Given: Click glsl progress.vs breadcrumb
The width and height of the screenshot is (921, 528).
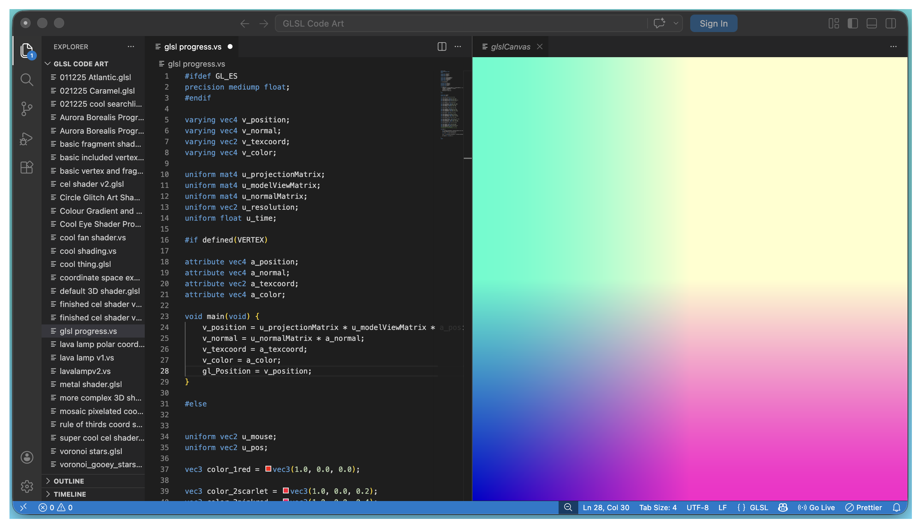Looking at the screenshot, I should pos(196,64).
